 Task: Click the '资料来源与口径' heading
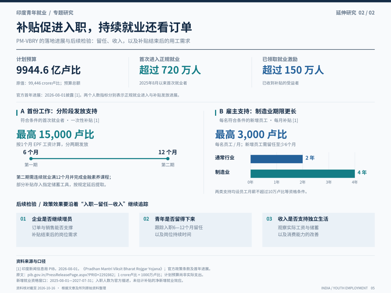(x=31, y=262)
